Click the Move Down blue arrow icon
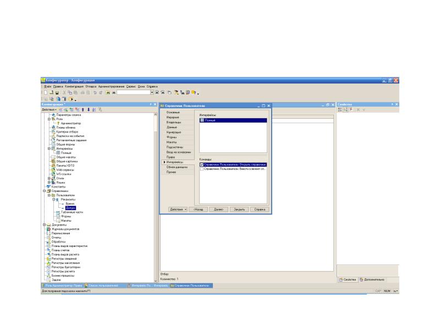Image resolution: width=440 pixels, height=330 pixels. click(89, 109)
